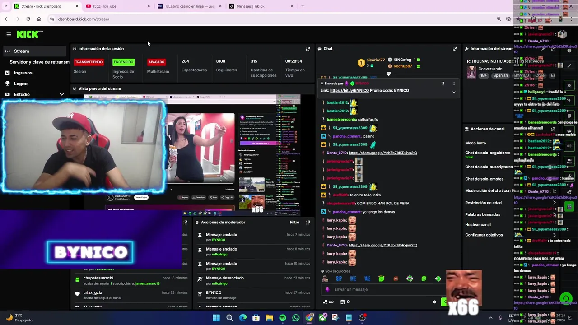This screenshot has height=325, width=578.
Task: Expand the top gifters leaderboard chevron
Action: (388, 74)
